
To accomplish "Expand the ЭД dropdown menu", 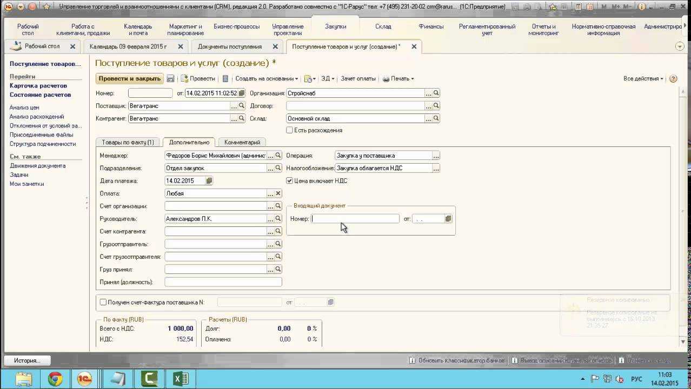I will click(328, 79).
